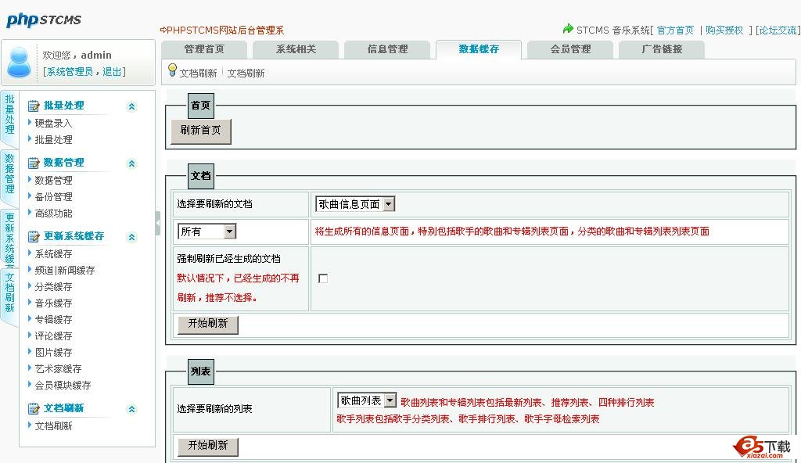This screenshot has height=463, width=801.
Task: Open the 论坛交流 link
Action: pos(778,31)
